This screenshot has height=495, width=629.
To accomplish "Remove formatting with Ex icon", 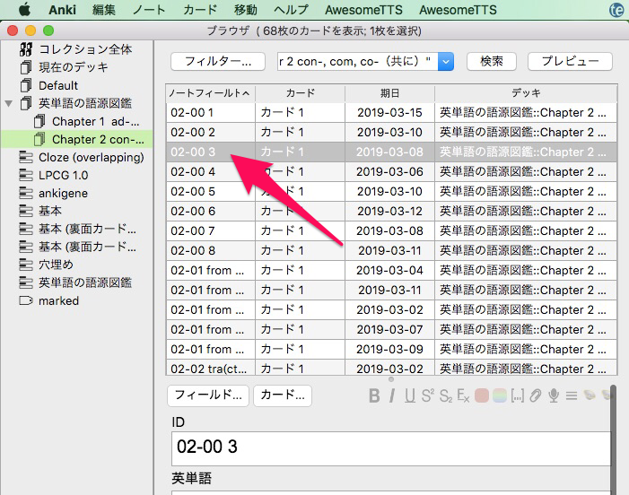I will (463, 396).
